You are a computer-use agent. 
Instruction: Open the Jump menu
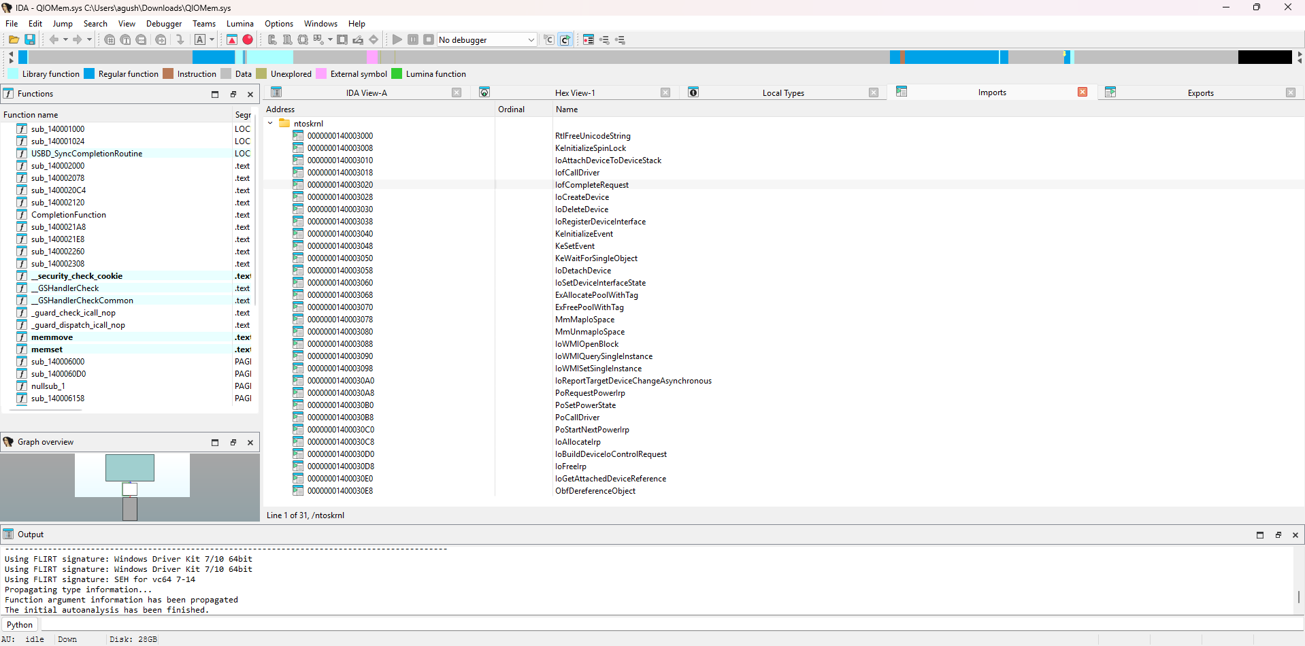(x=63, y=24)
